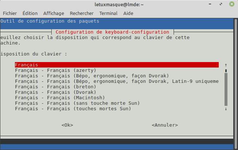Click the list scroll down arrow

(226, 109)
